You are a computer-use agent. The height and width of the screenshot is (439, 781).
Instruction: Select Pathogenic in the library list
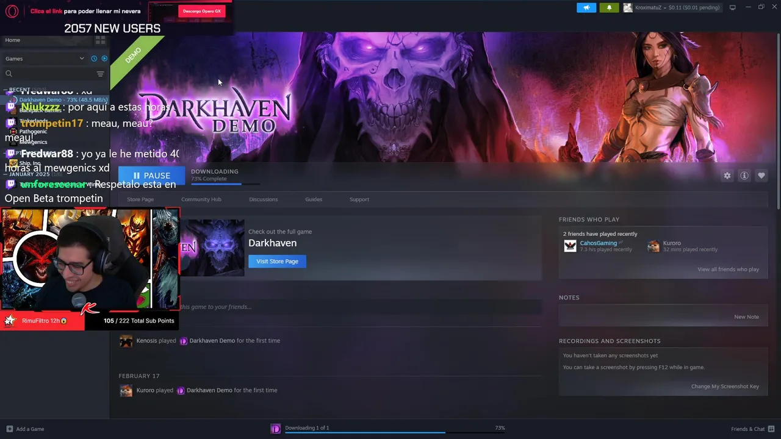(x=33, y=132)
